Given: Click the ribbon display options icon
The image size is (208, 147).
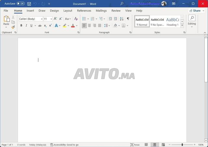Looking at the screenshot, I should (x=174, y=4).
